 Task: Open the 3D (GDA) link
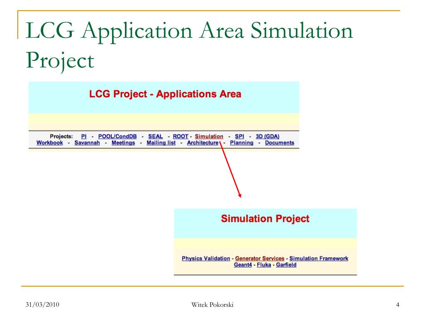(x=268, y=136)
